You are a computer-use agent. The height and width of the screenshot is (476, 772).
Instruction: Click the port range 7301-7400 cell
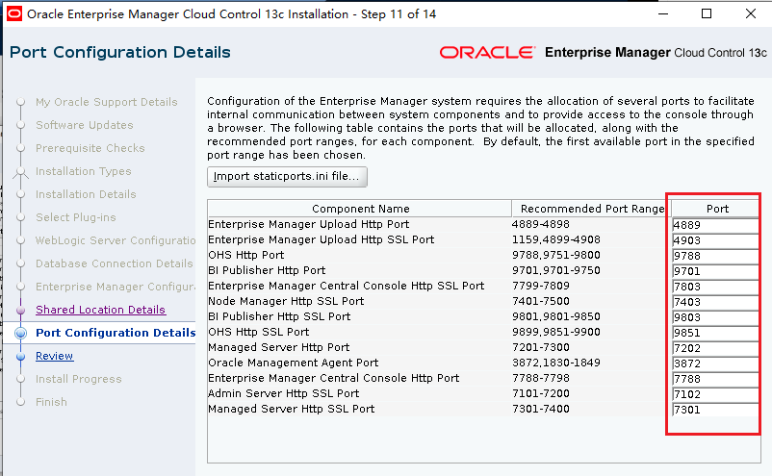point(541,409)
